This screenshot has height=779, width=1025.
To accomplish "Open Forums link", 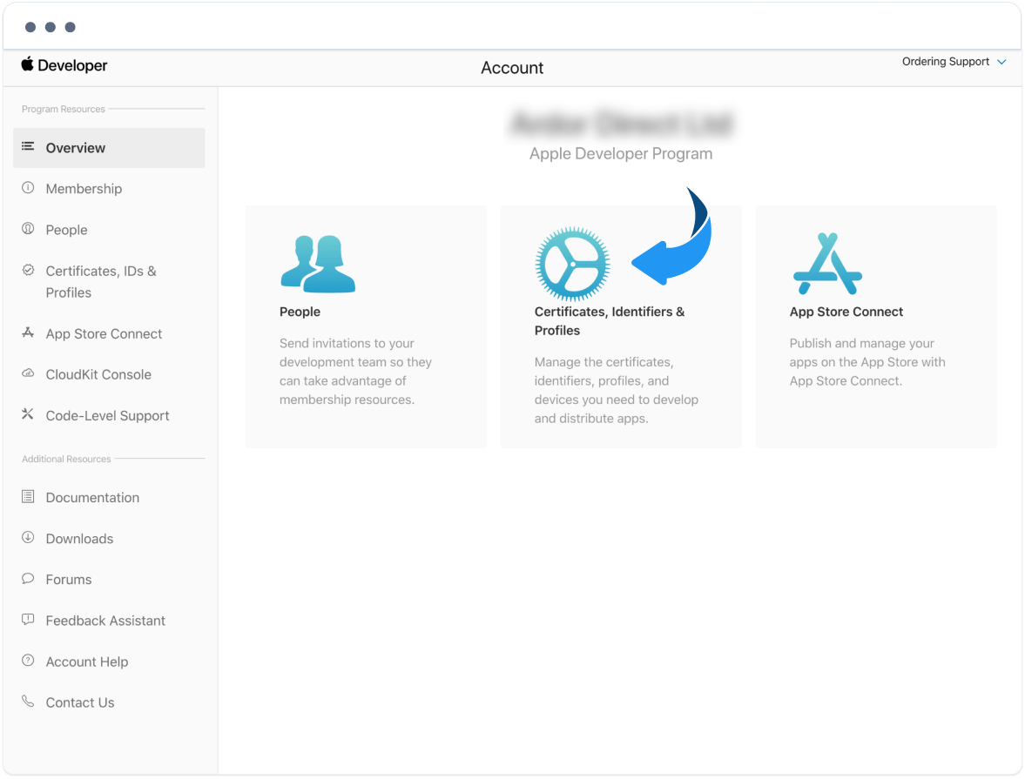I will pos(69,580).
